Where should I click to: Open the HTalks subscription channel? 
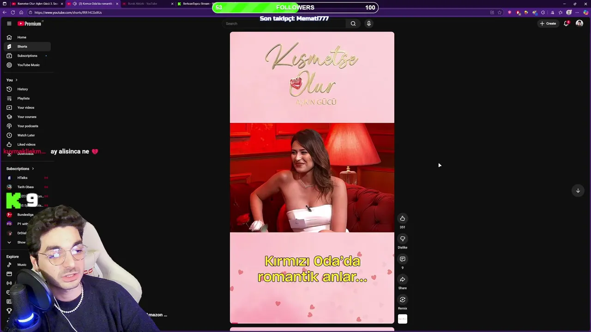click(27, 178)
